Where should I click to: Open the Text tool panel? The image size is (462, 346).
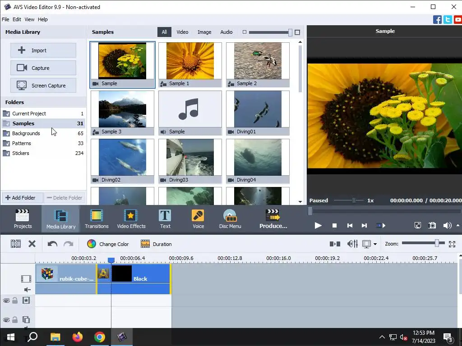click(165, 219)
